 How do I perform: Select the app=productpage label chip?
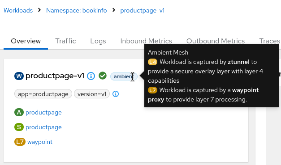click(43, 94)
